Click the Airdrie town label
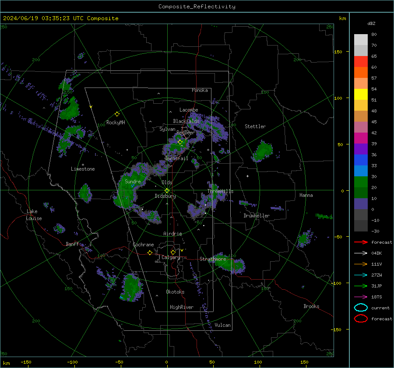 (x=172, y=234)
